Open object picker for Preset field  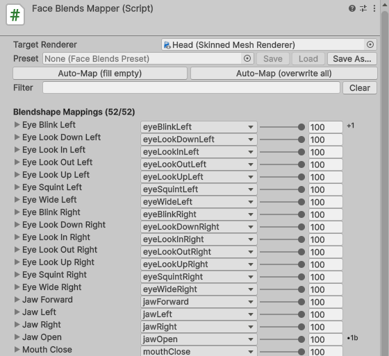pos(247,58)
